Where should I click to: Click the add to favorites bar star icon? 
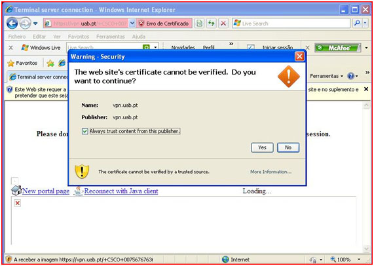[x=50, y=63]
